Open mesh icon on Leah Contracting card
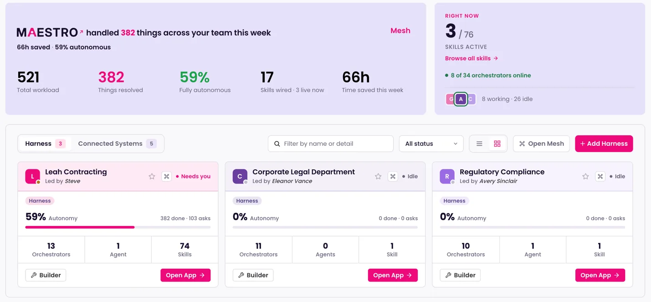This screenshot has height=302, width=651. pos(167,176)
